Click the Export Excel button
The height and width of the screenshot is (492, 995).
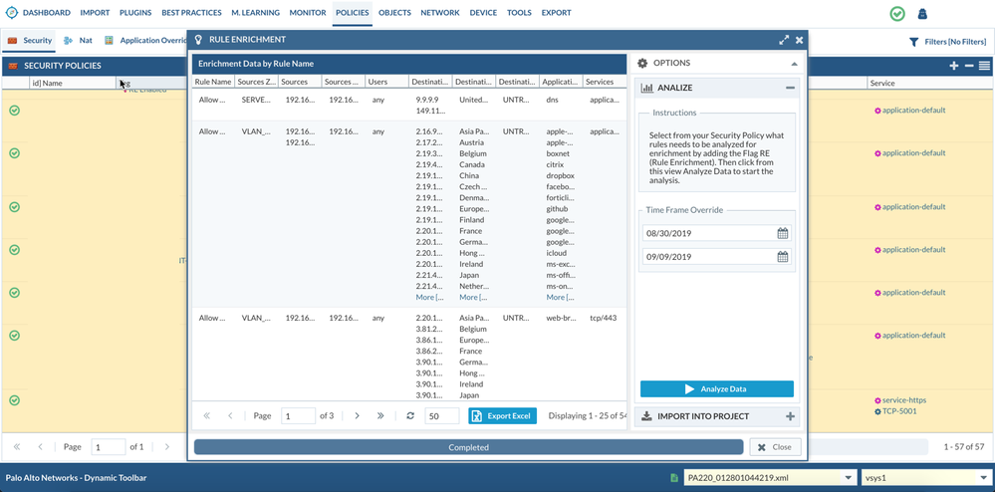[502, 415]
